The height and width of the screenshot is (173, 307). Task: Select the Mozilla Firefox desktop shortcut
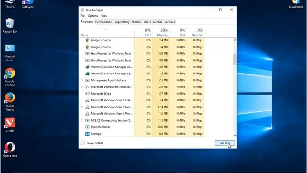tap(10, 102)
